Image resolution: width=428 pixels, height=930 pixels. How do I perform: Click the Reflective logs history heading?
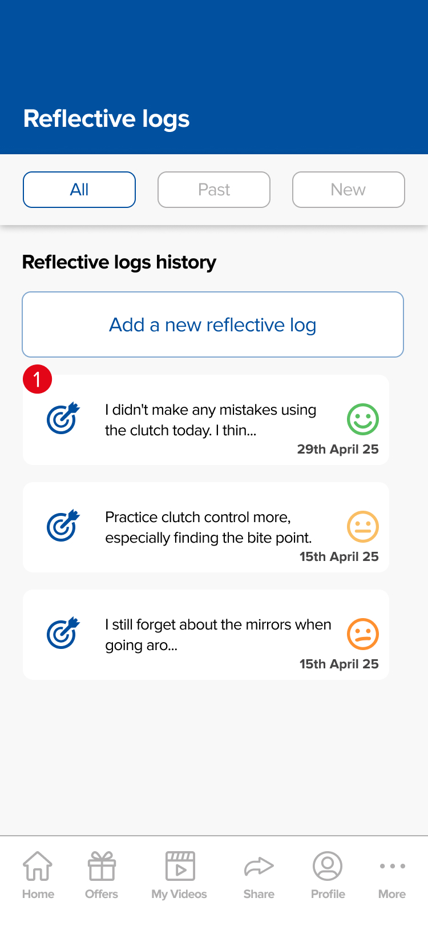point(119,262)
